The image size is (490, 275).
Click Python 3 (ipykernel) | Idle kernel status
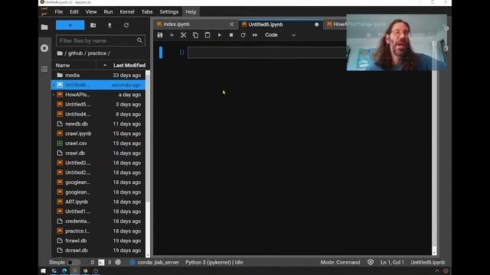click(214, 262)
